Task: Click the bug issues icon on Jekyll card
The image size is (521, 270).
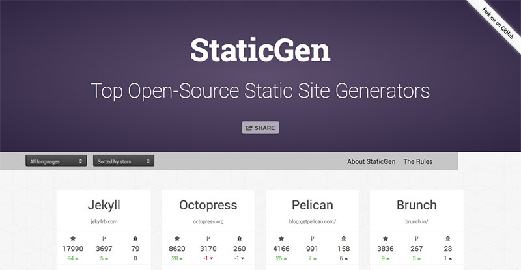Action: coord(135,239)
